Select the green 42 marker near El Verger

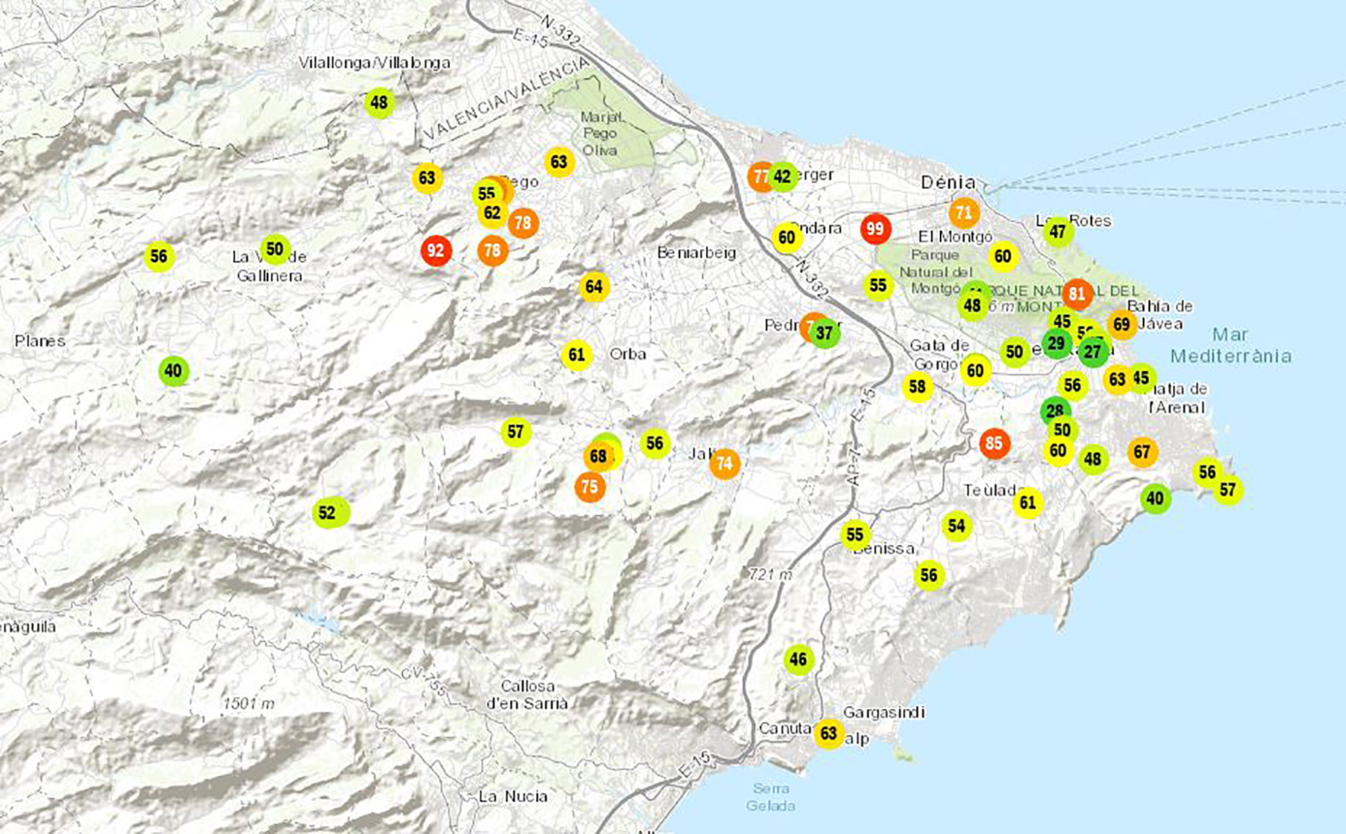783,176
